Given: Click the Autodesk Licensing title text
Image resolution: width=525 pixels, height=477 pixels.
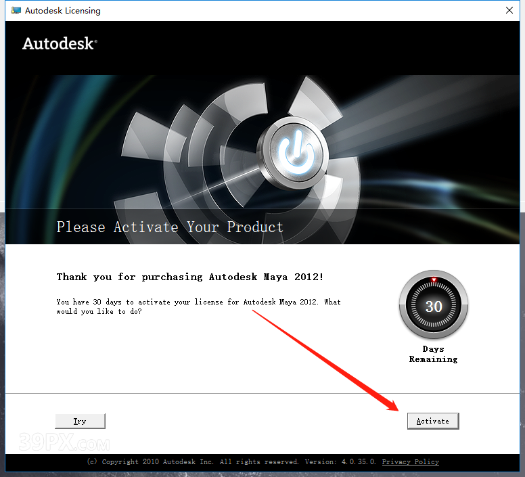Looking at the screenshot, I should pos(63,11).
